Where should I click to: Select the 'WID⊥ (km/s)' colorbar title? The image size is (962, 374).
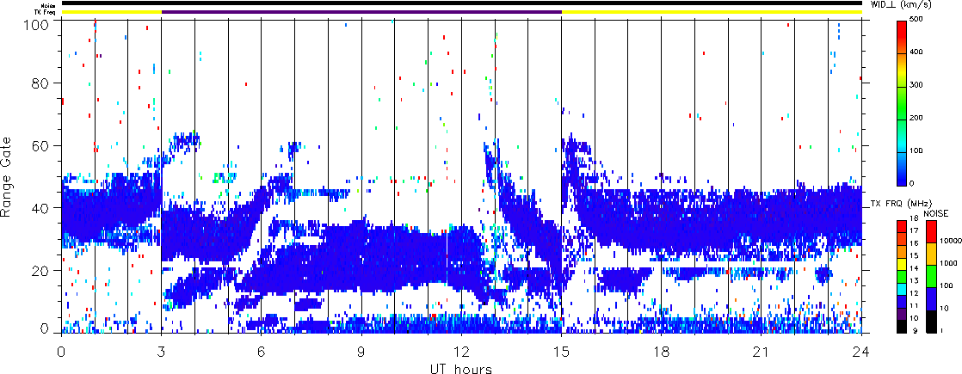[x=901, y=4]
